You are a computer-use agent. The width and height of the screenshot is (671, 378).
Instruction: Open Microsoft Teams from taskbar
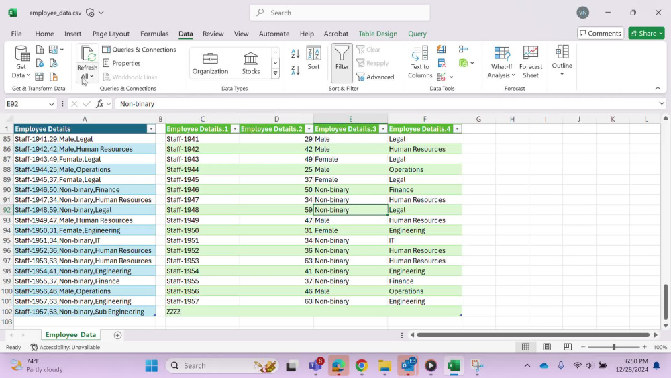point(315,366)
